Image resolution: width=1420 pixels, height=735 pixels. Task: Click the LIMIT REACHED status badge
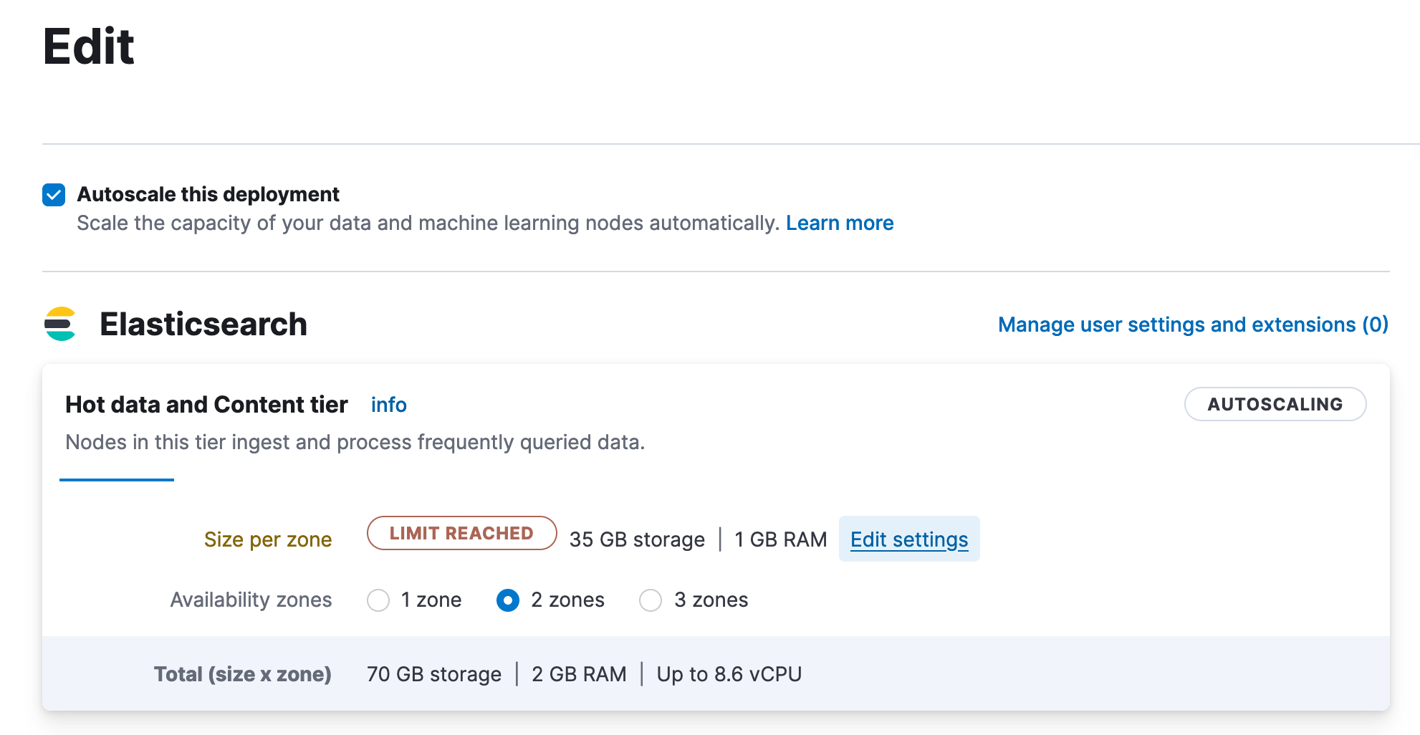[461, 533]
